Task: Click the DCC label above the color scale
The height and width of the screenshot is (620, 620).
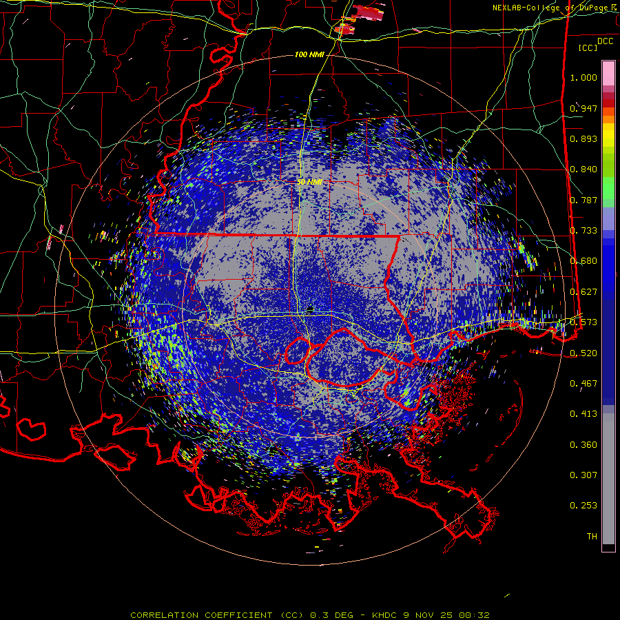Action: [605, 41]
